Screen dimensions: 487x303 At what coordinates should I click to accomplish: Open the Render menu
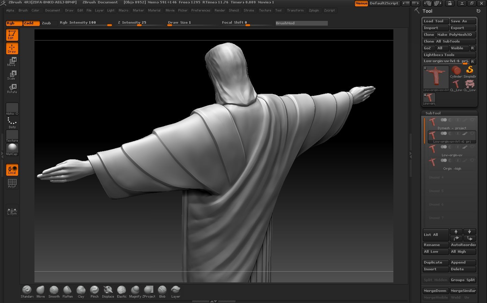pyautogui.click(x=220, y=10)
